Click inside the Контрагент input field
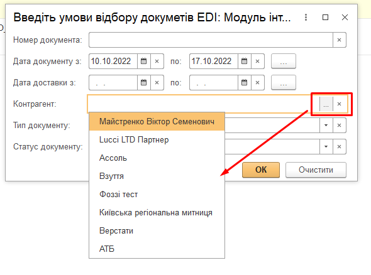Viewport: 371px width, 275px height. coord(204,104)
